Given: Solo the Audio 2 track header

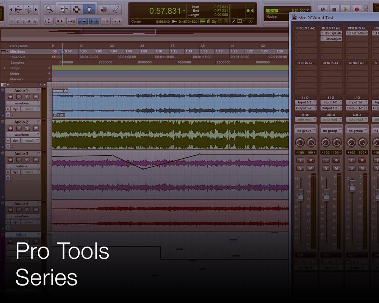Looking at the screenshot, I should coord(27,128).
